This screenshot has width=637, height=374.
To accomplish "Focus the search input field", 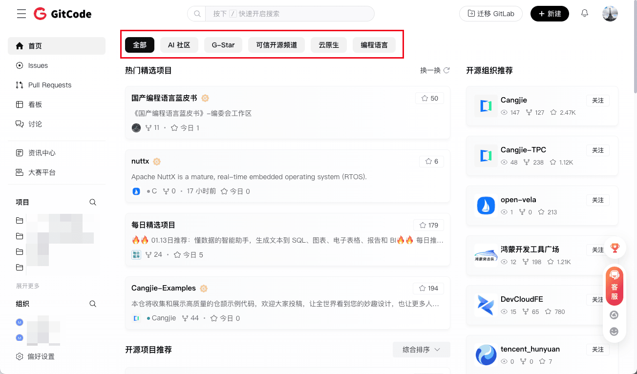I will click(x=288, y=14).
